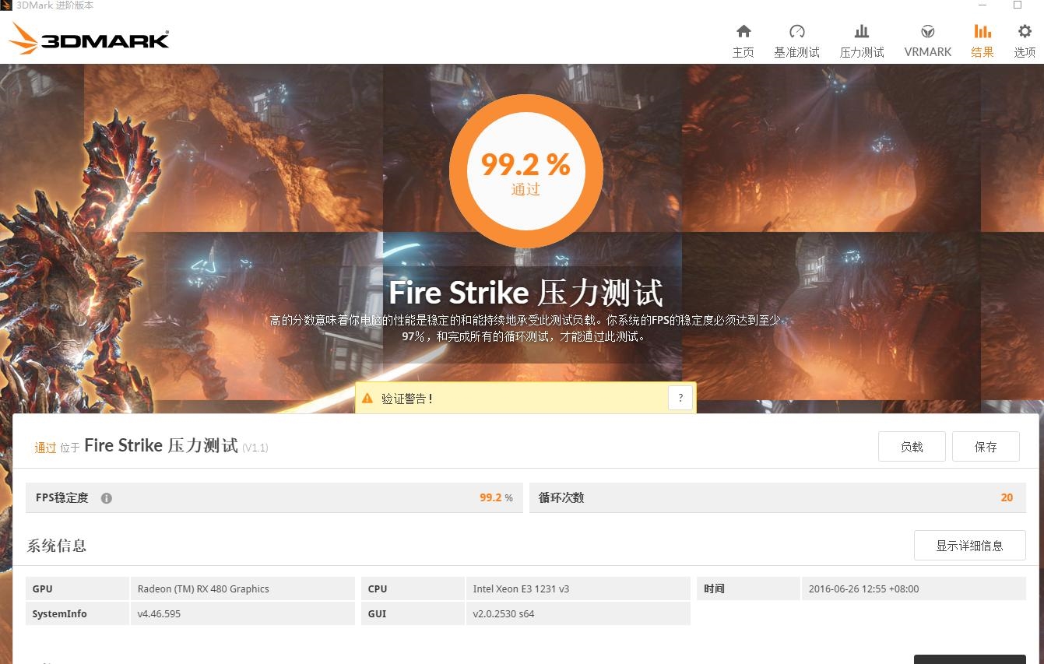Click the 负载 load button
This screenshot has width=1044, height=664.
[x=912, y=446]
